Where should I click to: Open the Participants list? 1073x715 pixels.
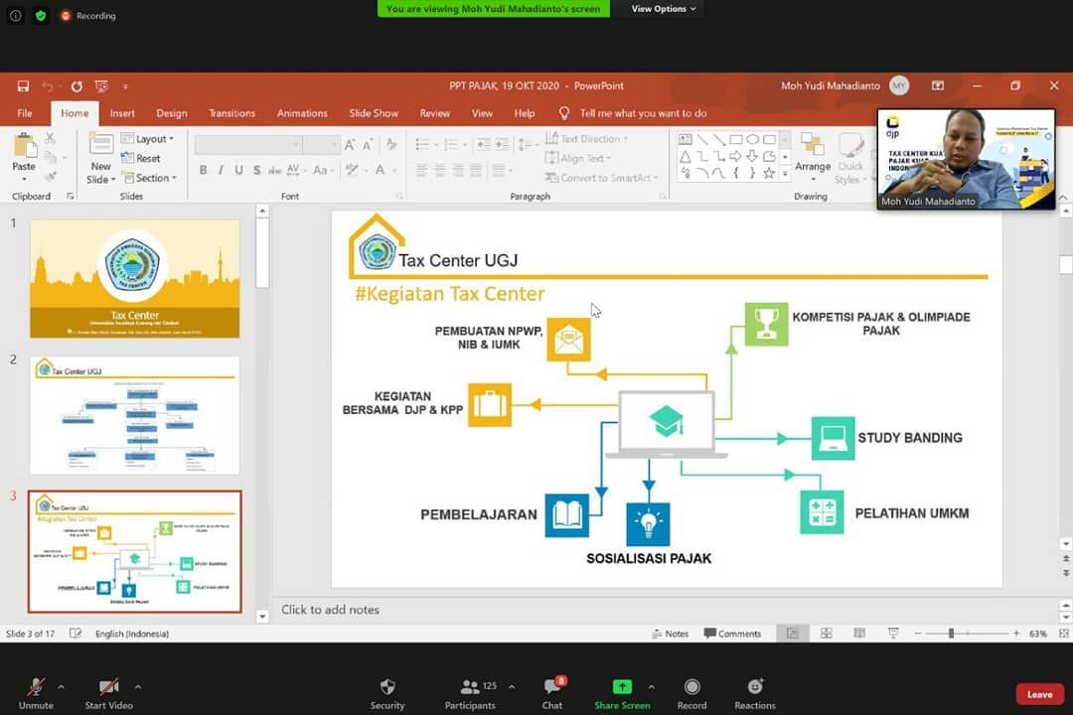click(x=471, y=687)
